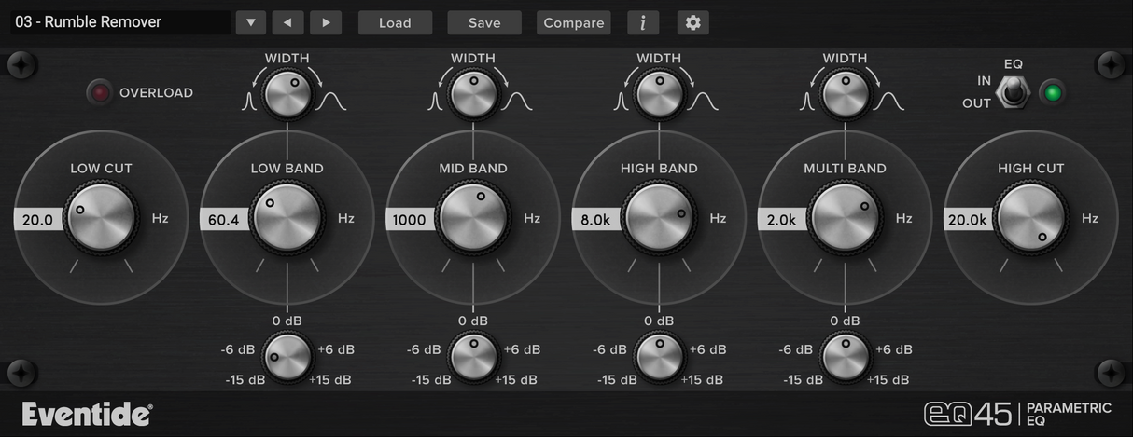Go to the previous preset arrow
1133x437 pixels.
click(x=287, y=22)
